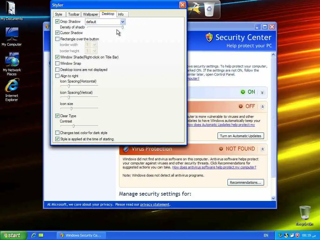
Task: Minimize the Security Center window
Action: coord(257,27)
